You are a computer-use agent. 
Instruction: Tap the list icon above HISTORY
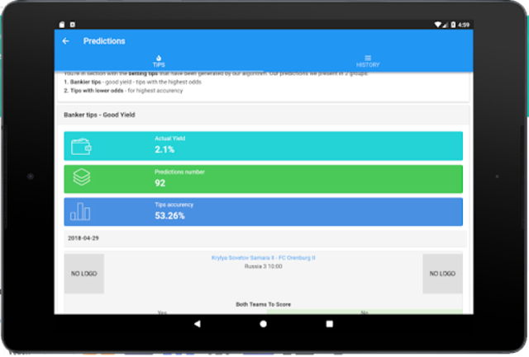tap(368, 57)
